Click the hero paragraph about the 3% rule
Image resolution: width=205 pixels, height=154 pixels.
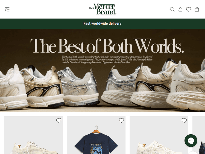point(107,60)
